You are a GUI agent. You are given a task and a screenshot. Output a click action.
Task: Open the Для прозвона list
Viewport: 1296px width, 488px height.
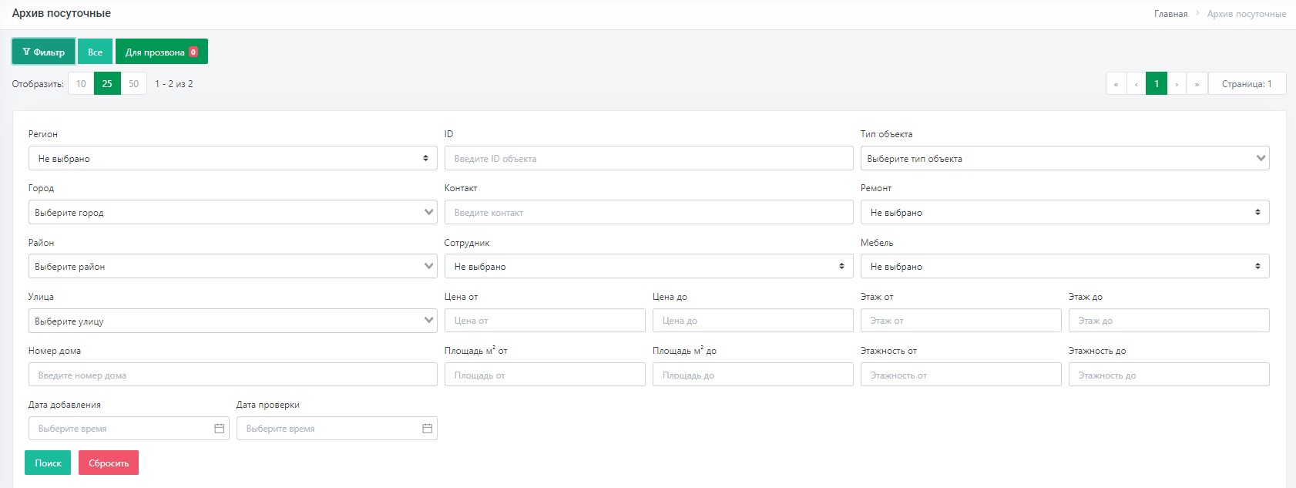click(162, 52)
